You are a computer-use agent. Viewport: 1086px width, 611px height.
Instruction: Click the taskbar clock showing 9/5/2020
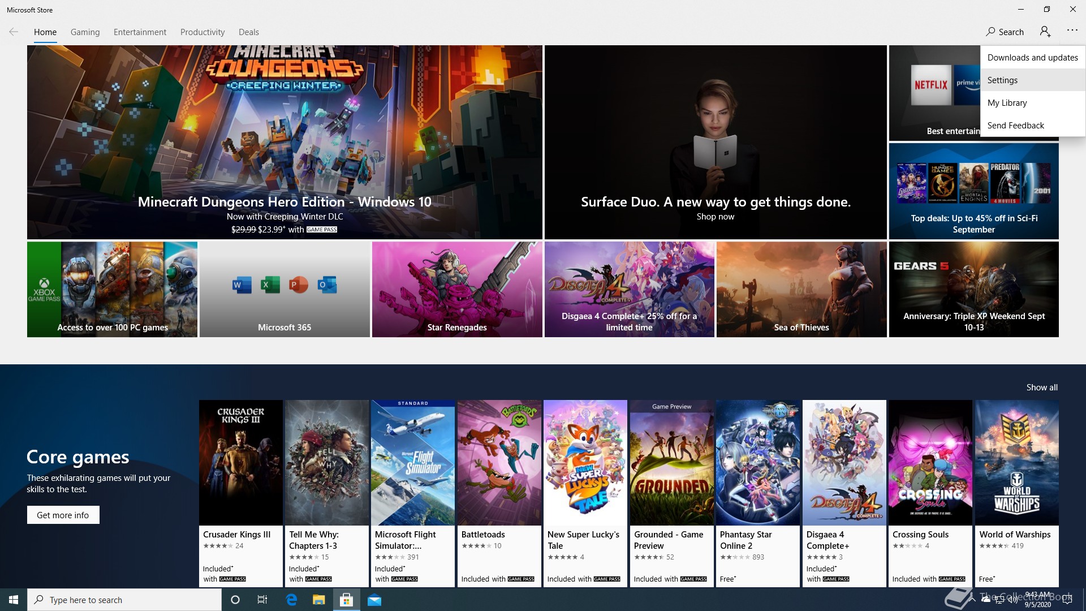(1037, 600)
